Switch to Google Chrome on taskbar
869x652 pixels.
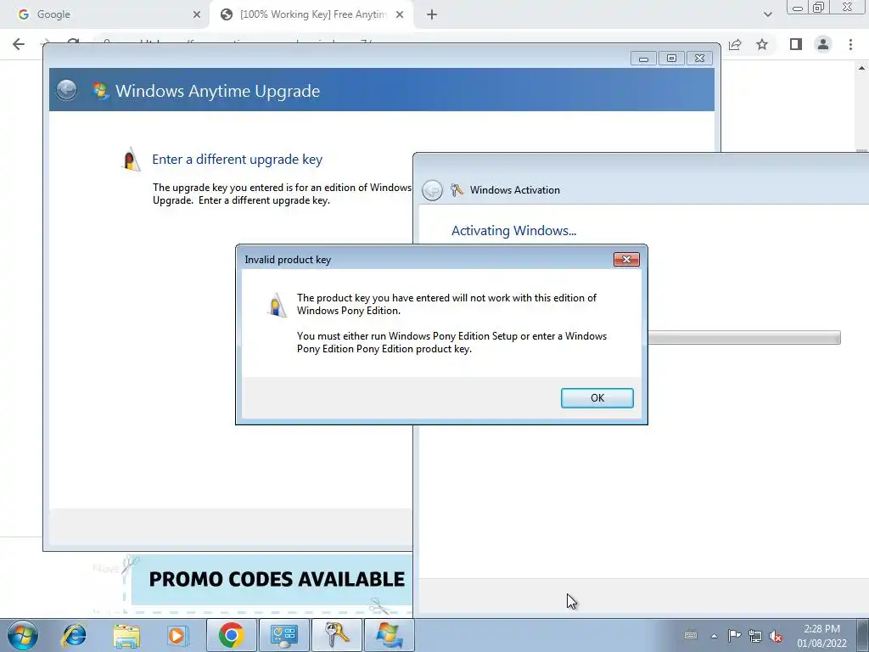pyautogui.click(x=231, y=635)
